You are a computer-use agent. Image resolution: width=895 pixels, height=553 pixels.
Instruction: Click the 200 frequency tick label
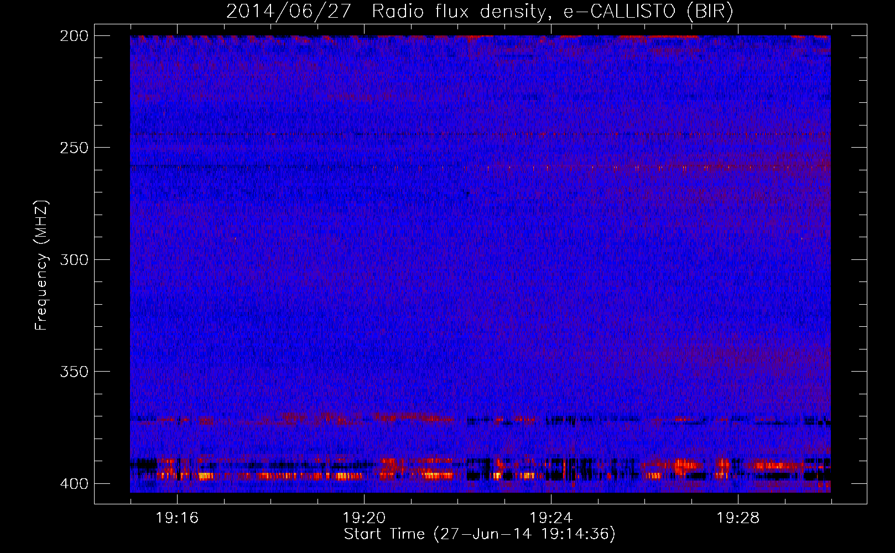coord(74,36)
